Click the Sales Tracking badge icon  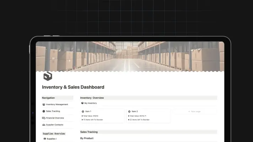pos(44,111)
